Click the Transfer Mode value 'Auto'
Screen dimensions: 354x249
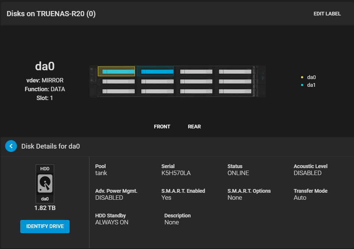(300, 198)
